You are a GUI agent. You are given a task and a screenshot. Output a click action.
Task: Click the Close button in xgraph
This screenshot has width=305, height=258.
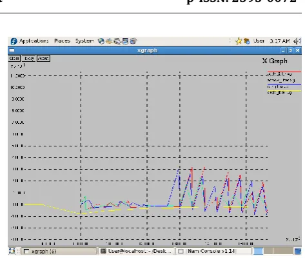[14, 58]
